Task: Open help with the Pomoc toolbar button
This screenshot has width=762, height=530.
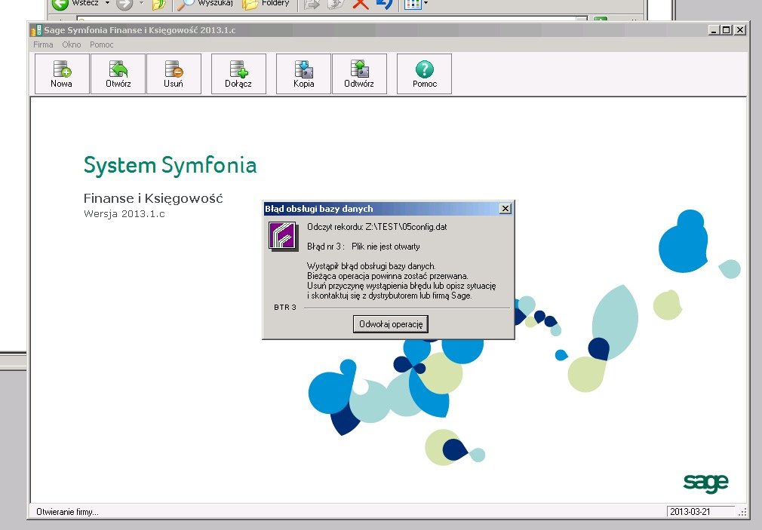Action: (424, 74)
